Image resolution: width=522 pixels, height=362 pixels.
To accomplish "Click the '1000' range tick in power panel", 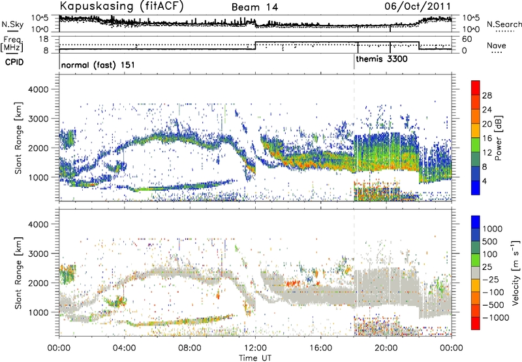I will [38, 177].
